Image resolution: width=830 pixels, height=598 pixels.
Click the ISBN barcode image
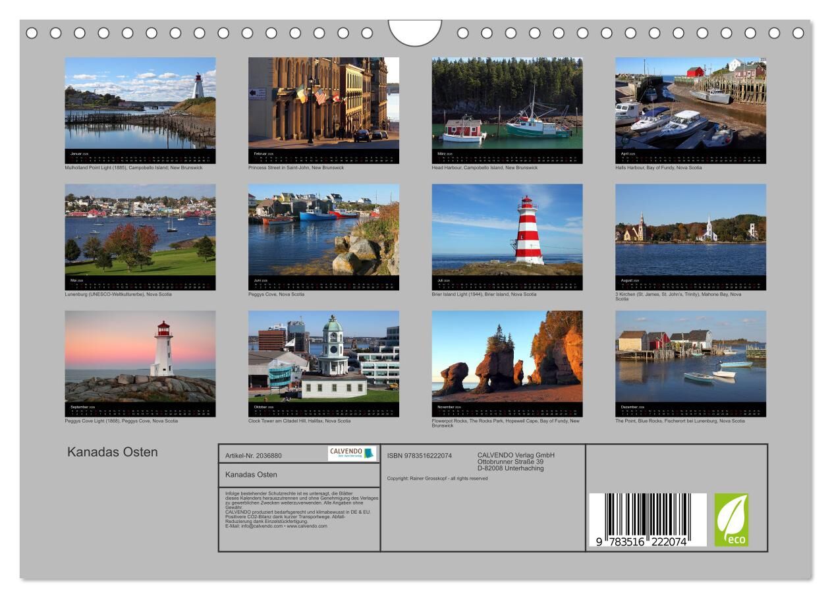[647, 520]
